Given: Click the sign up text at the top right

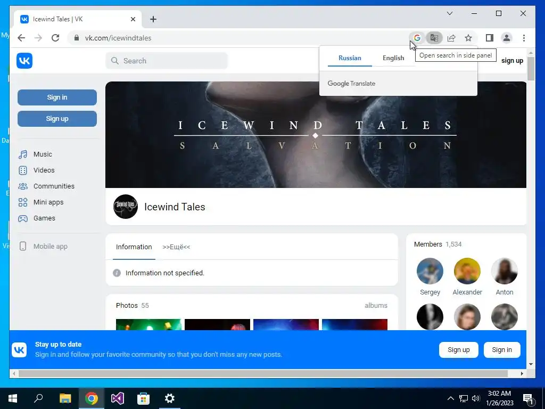Looking at the screenshot, I should pyautogui.click(x=512, y=61).
